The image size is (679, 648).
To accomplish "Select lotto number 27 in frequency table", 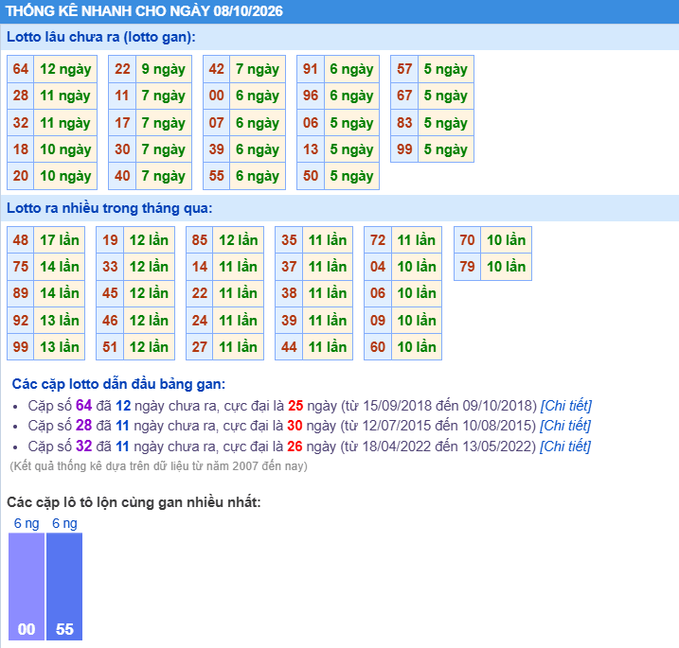I will pos(200,347).
